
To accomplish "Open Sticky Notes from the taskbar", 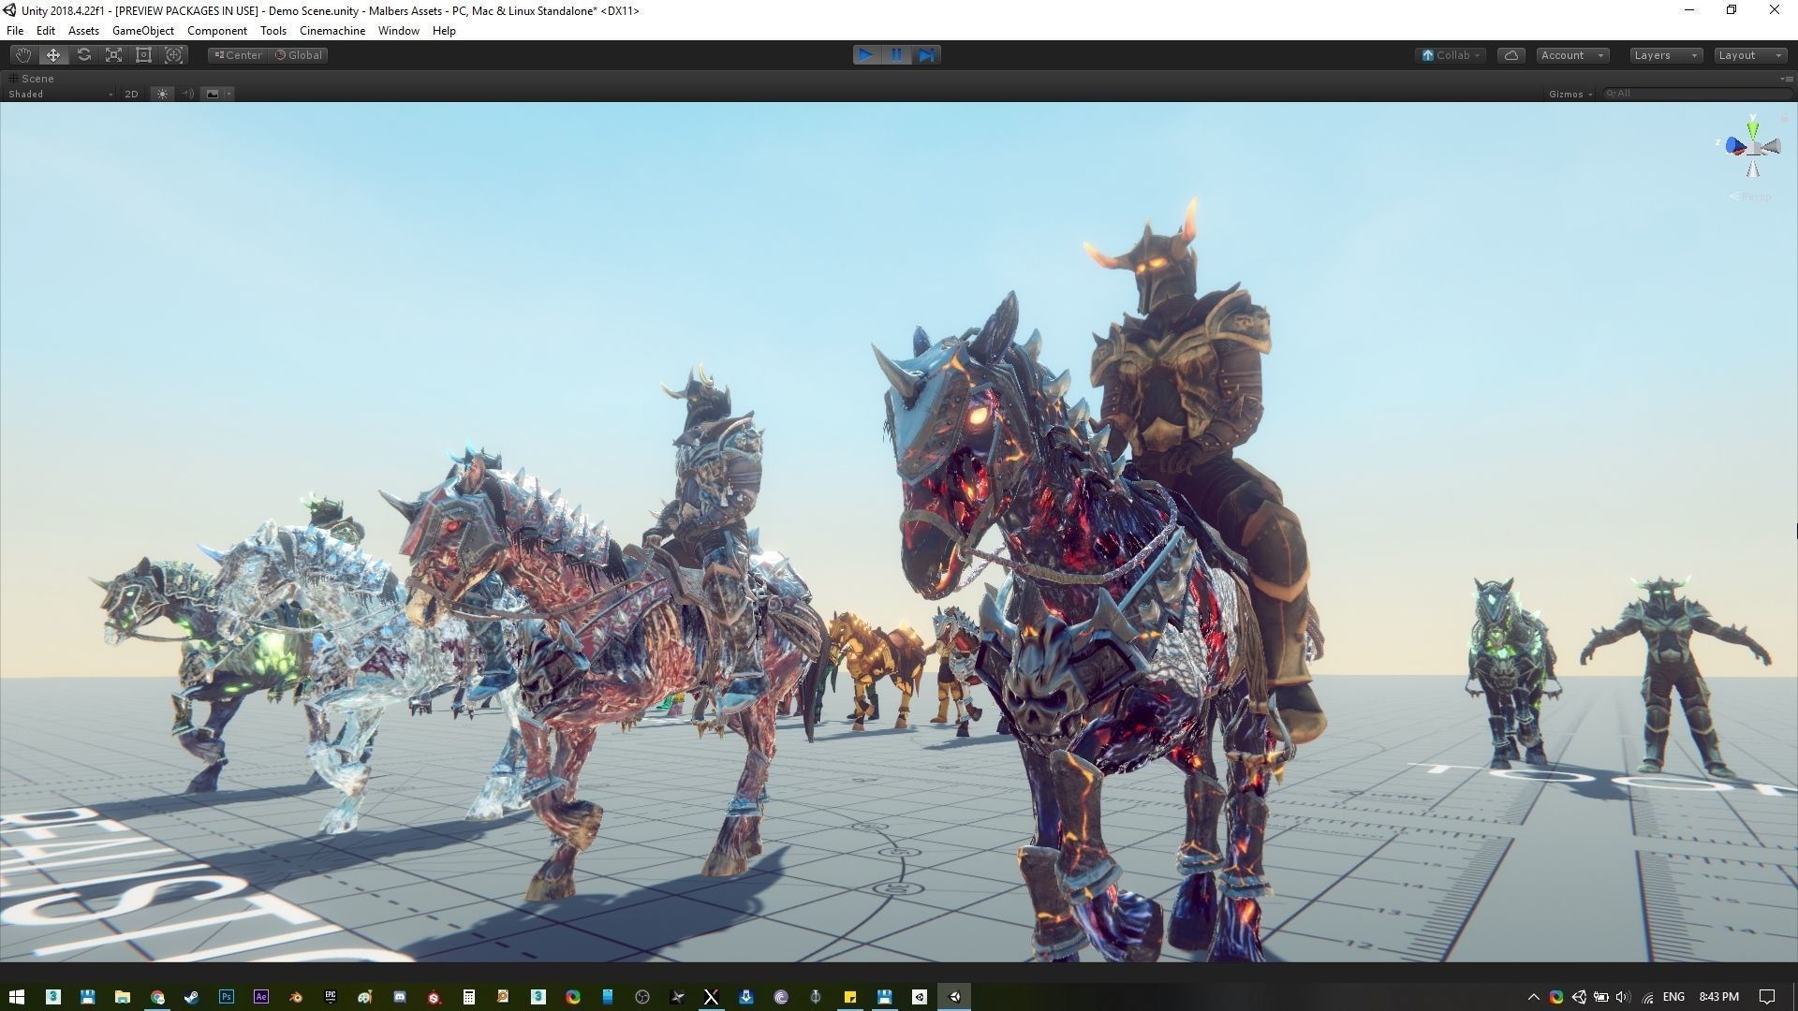I will pos(850,997).
